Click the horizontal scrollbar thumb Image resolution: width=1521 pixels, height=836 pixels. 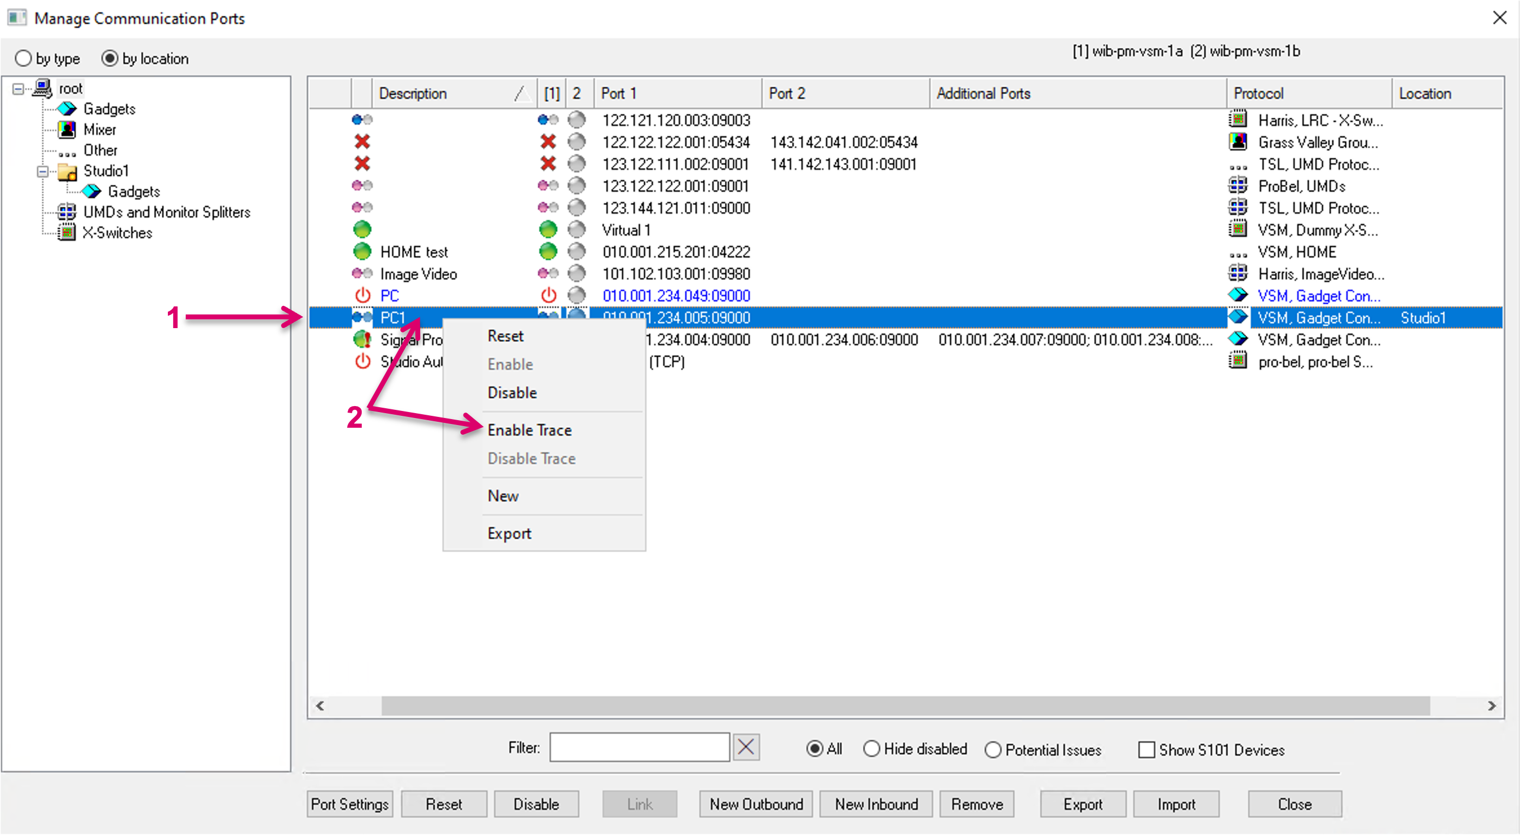point(905,706)
